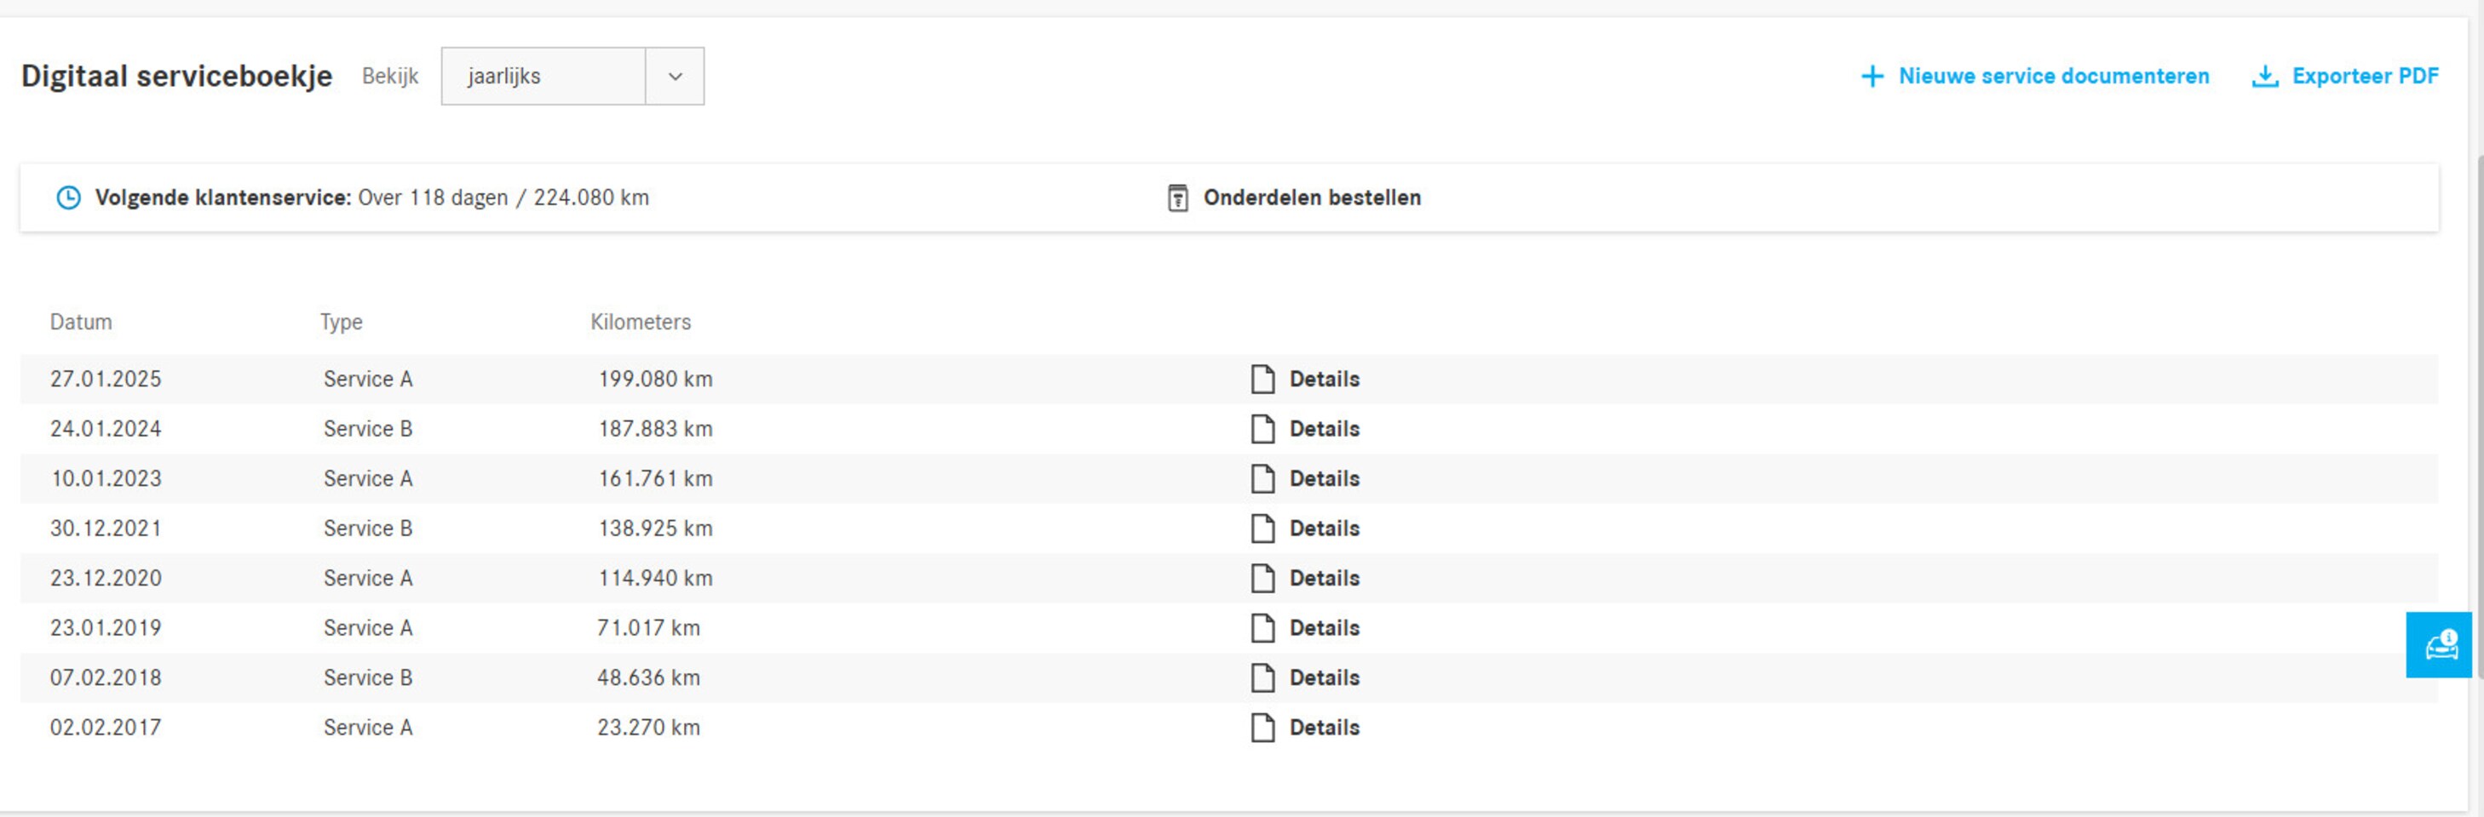This screenshot has height=817, width=2484.
Task: Click document icon for 24.01.2024 service
Action: point(1262,429)
